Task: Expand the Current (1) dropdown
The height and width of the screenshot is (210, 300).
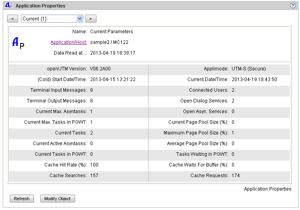Action: tap(79, 19)
